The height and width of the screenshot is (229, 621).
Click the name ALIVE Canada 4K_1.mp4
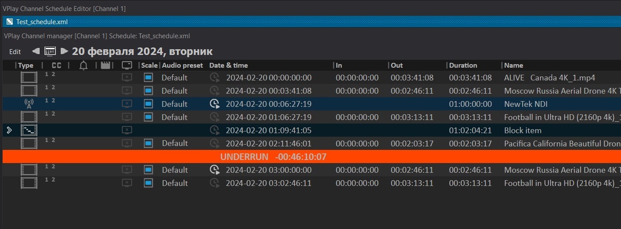pyautogui.click(x=549, y=78)
